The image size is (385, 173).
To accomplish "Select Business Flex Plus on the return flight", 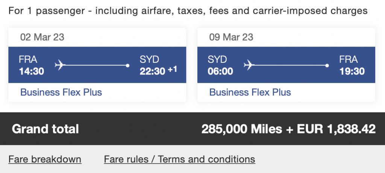I will pos(250,92).
